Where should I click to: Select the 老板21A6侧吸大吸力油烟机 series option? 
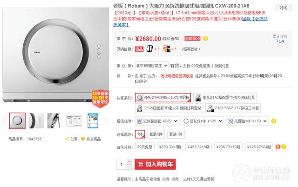coord(163,98)
